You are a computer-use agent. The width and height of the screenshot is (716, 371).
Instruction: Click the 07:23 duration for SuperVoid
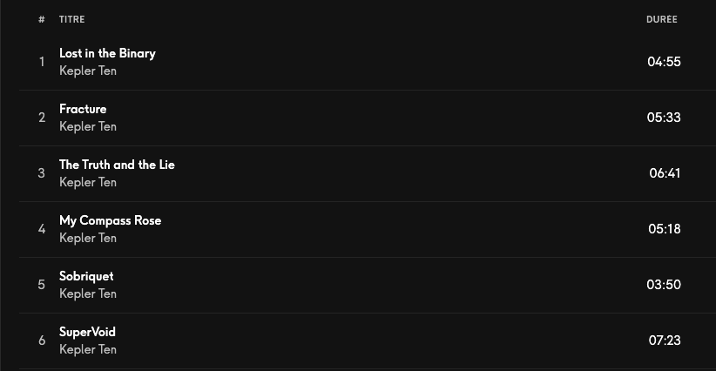pyautogui.click(x=665, y=341)
